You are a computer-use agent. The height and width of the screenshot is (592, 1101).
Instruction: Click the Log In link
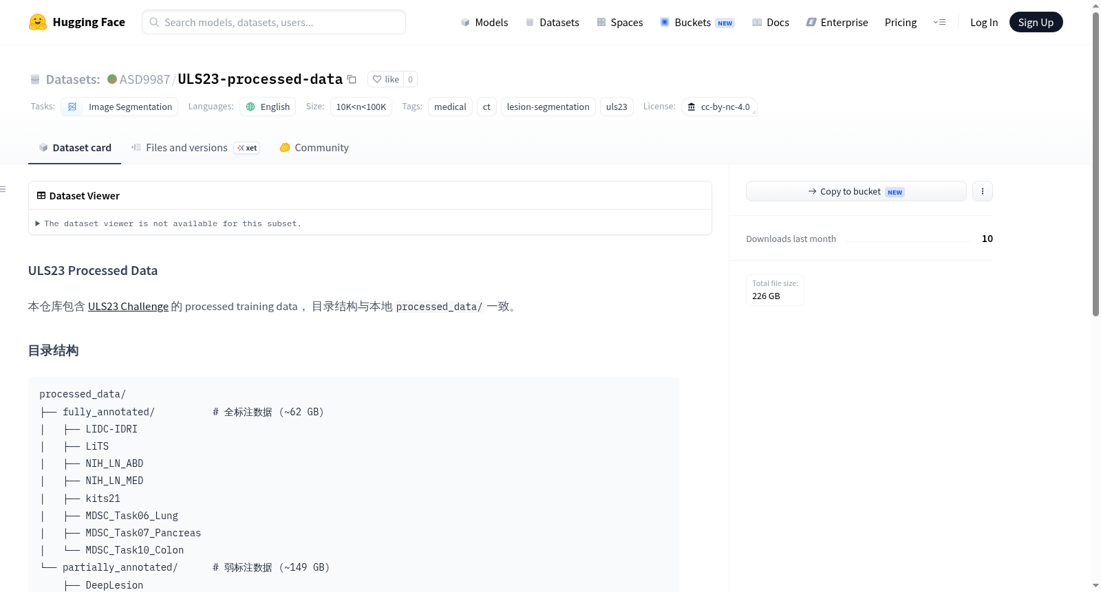click(984, 22)
